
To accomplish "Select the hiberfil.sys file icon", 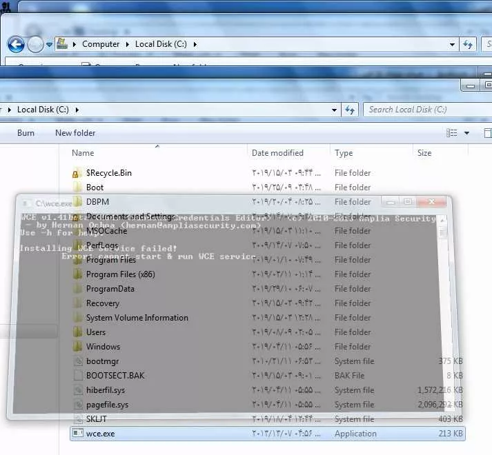I will tap(78, 390).
